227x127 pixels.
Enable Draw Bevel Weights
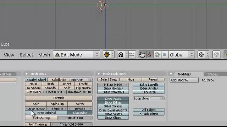click(113, 110)
